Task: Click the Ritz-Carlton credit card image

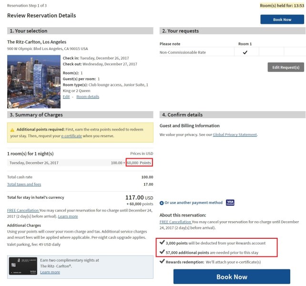Action: point(23,266)
